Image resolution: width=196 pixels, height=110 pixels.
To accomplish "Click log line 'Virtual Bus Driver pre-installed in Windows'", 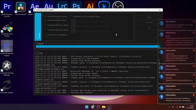I will (92, 90).
